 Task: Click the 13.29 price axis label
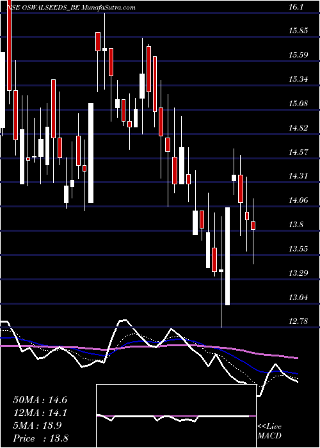point(298,273)
